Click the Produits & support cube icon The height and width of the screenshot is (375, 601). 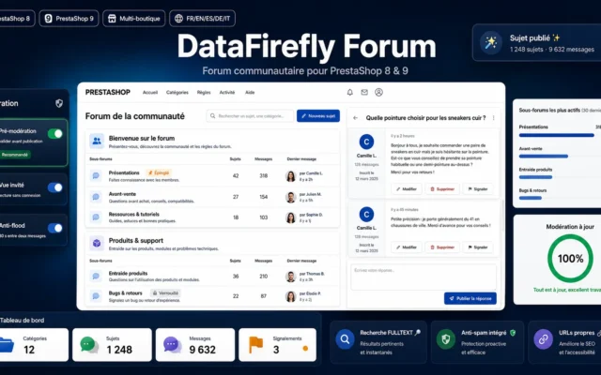coord(97,244)
